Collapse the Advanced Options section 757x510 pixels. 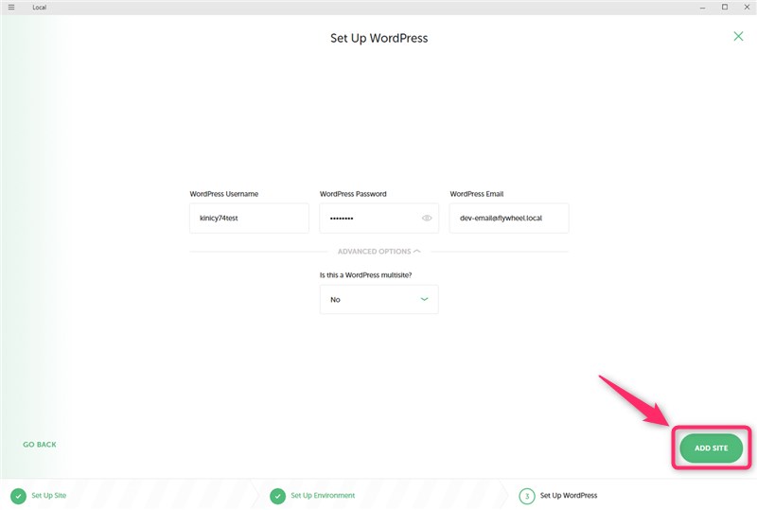(379, 251)
